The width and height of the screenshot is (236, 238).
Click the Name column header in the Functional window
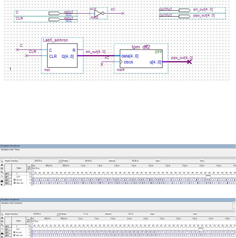19,221
